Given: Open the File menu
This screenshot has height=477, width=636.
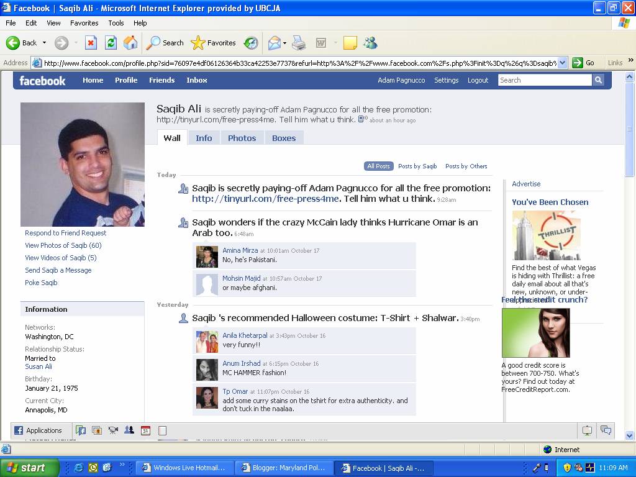Looking at the screenshot, I should (x=11, y=23).
